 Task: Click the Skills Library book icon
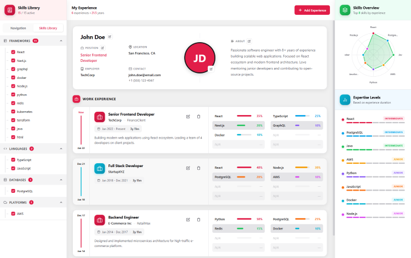[10, 10]
